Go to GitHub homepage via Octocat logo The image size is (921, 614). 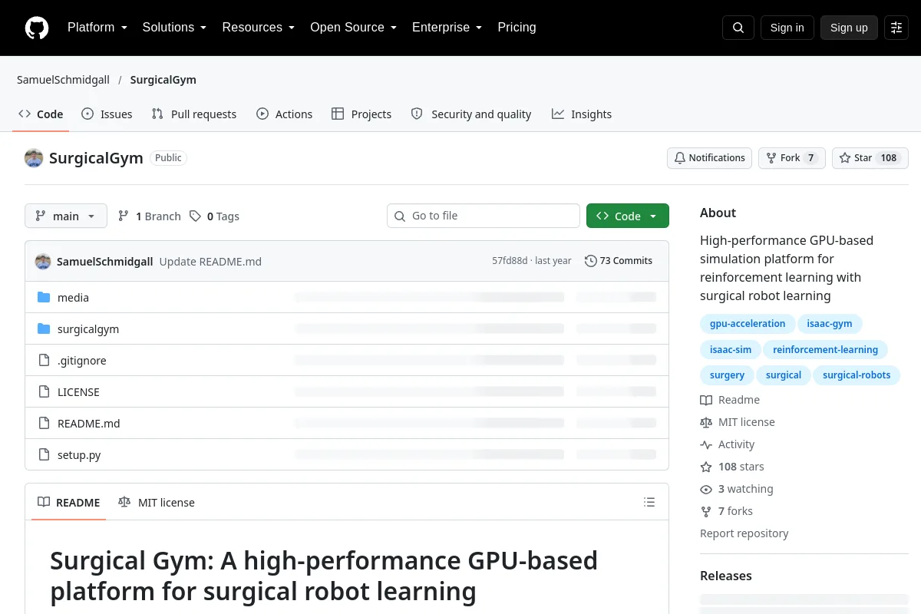pos(37,28)
